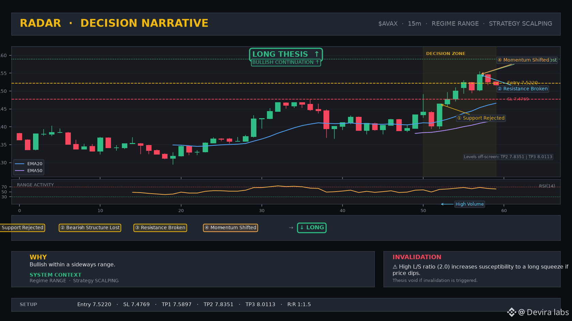Image resolution: width=572 pixels, height=321 pixels.
Task: Click the Support Rejected chart annotation
Action: coord(481,118)
